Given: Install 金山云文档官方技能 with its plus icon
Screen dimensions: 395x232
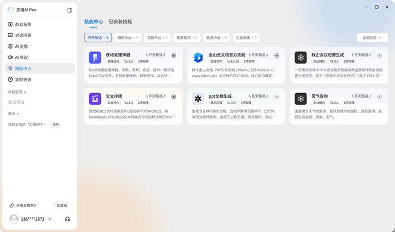Looking at the screenshot, I should [276, 55].
